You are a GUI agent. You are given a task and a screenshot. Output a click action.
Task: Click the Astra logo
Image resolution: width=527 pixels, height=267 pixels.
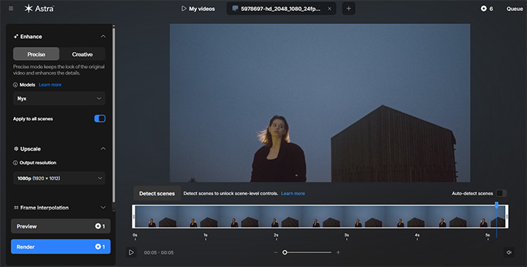[x=39, y=9]
